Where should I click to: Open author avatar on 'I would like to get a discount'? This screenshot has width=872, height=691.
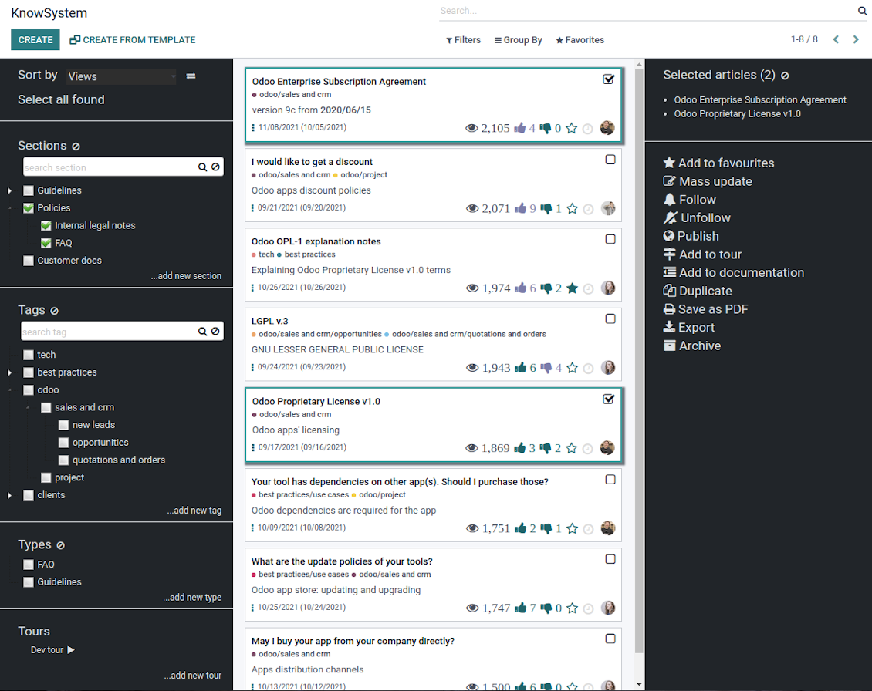[x=608, y=208]
